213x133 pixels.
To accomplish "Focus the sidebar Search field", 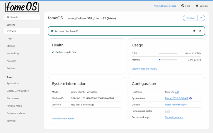I will (x=22, y=17).
